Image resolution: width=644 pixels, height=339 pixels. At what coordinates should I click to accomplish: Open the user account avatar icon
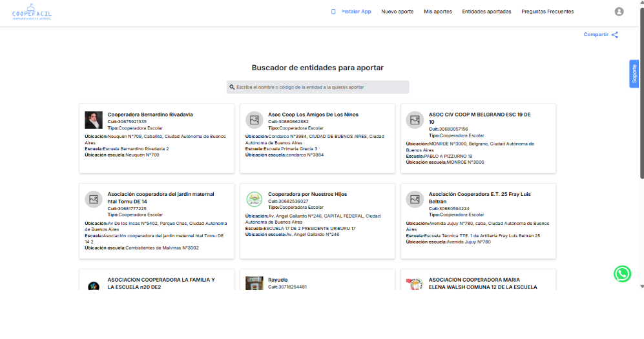[x=619, y=12]
